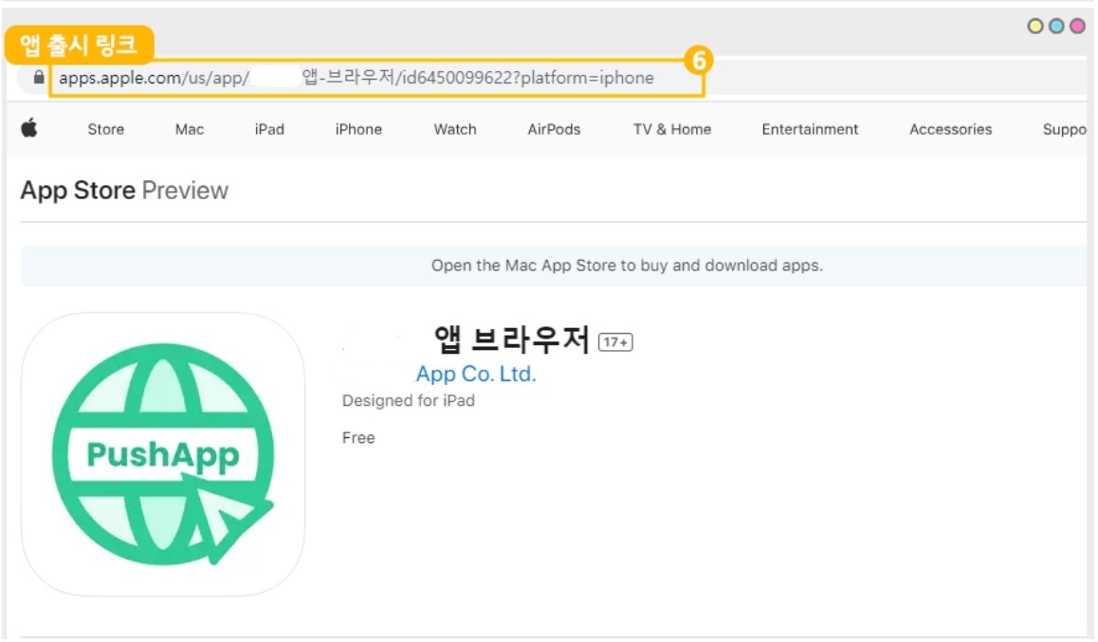
Task: Open the Watch navigation item
Action: point(455,130)
